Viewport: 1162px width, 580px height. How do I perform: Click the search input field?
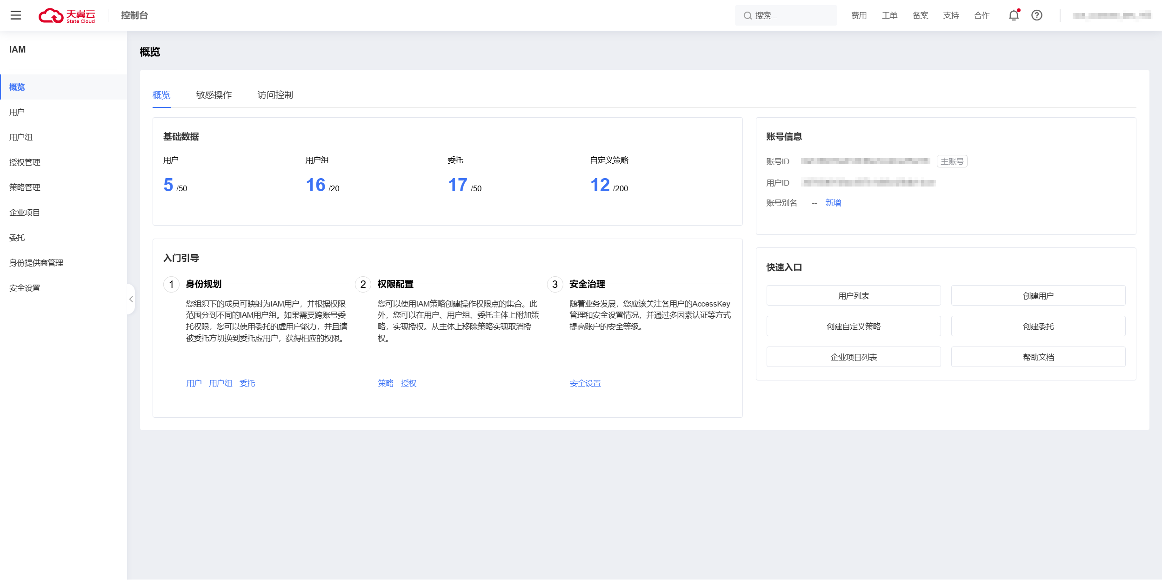coord(786,15)
